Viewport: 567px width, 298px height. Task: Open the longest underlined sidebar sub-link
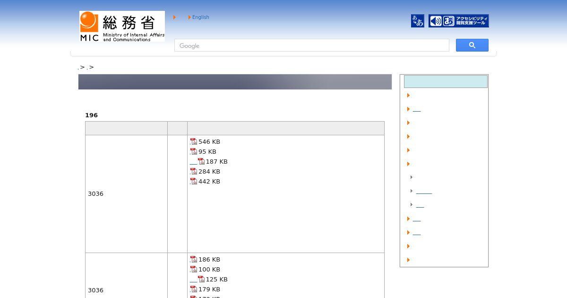point(424,192)
